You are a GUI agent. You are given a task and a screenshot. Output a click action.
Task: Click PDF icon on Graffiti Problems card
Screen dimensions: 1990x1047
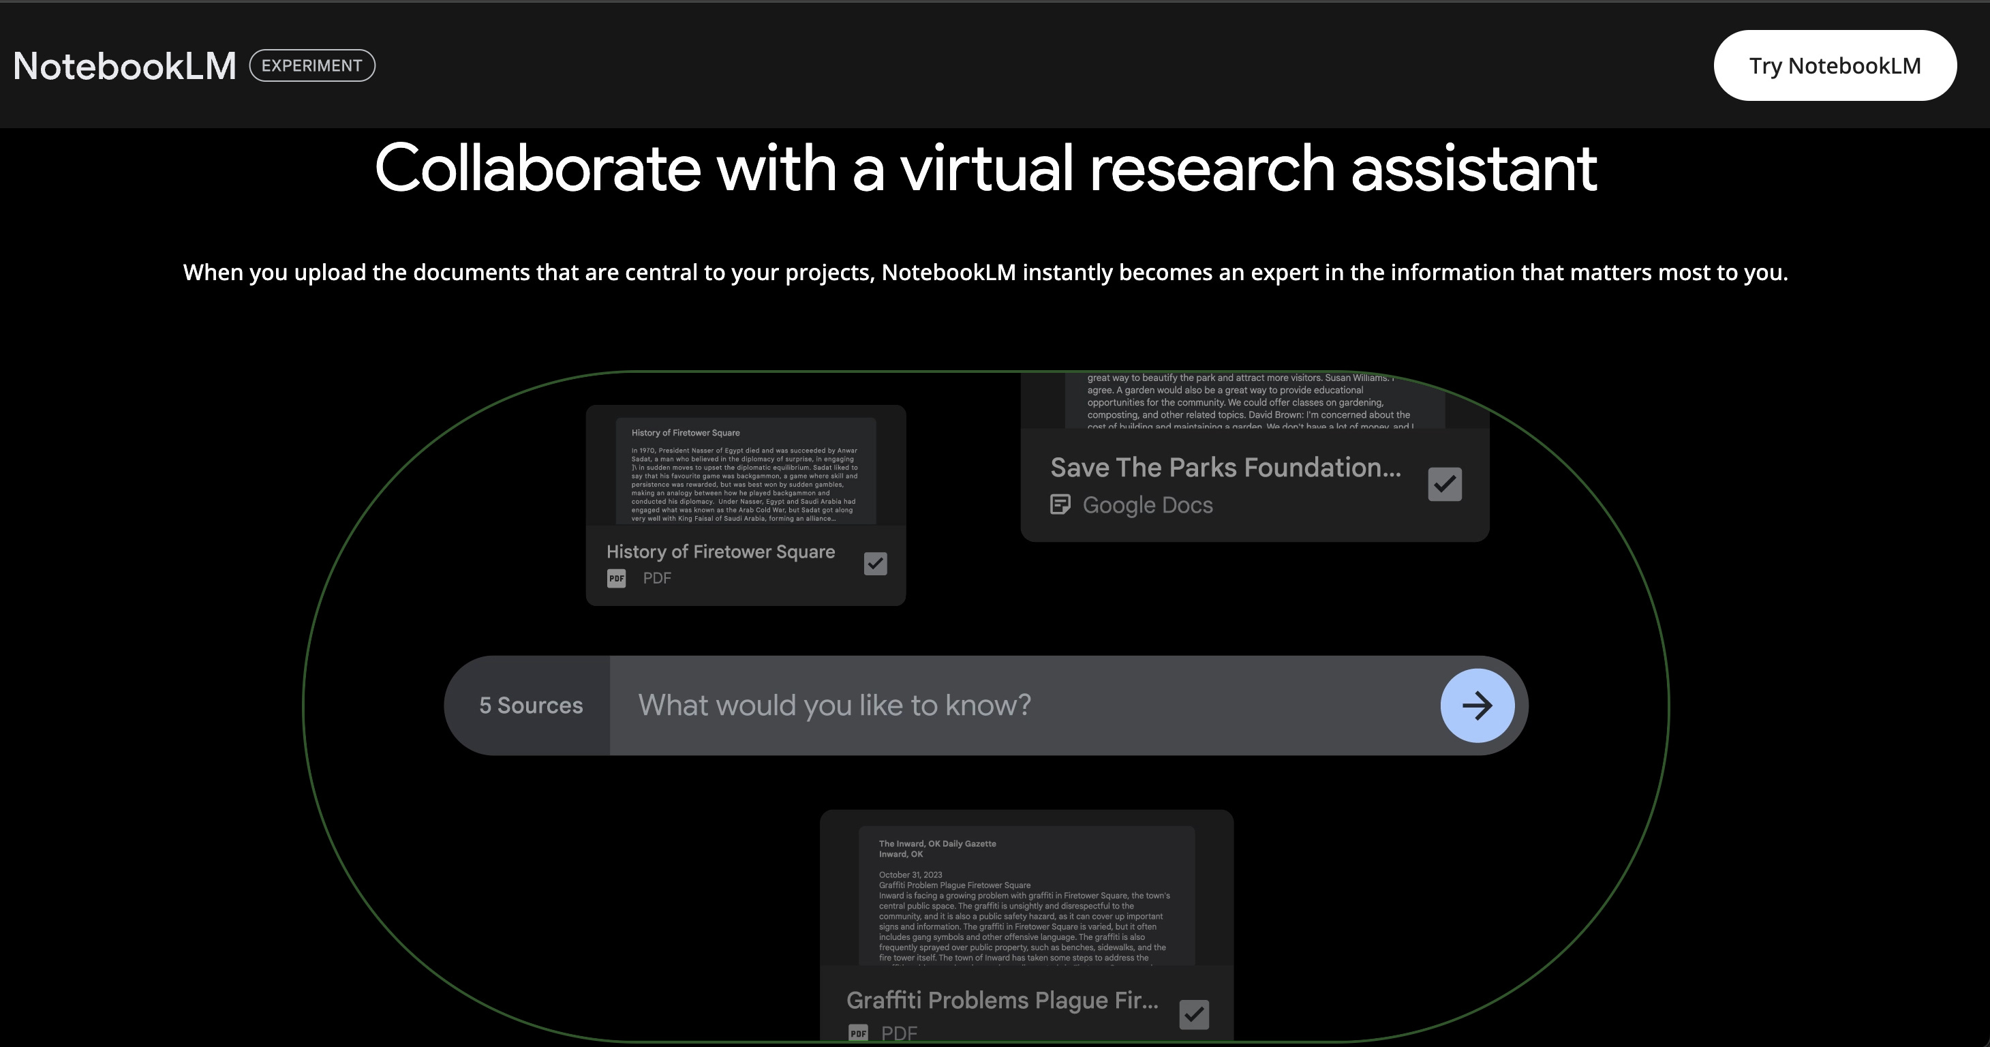(857, 1033)
